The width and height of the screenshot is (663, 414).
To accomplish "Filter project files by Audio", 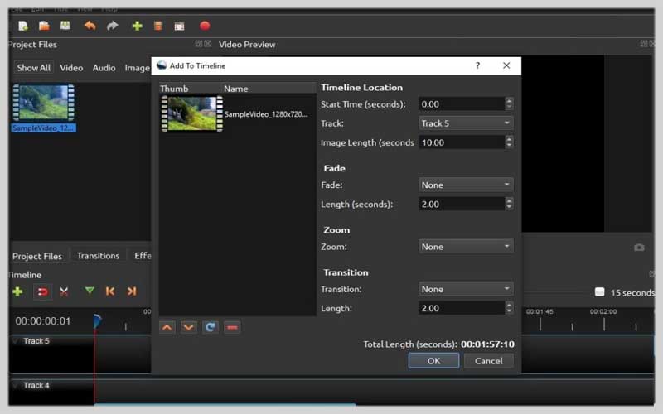I will (x=104, y=68).
